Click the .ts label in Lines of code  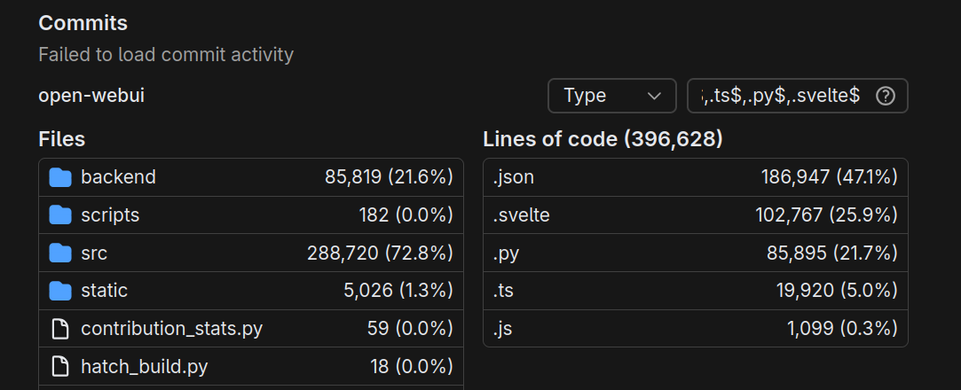pos(503,291)
